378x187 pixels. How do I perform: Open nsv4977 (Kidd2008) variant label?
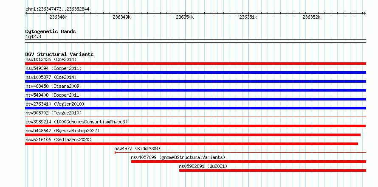coord(137,148)
